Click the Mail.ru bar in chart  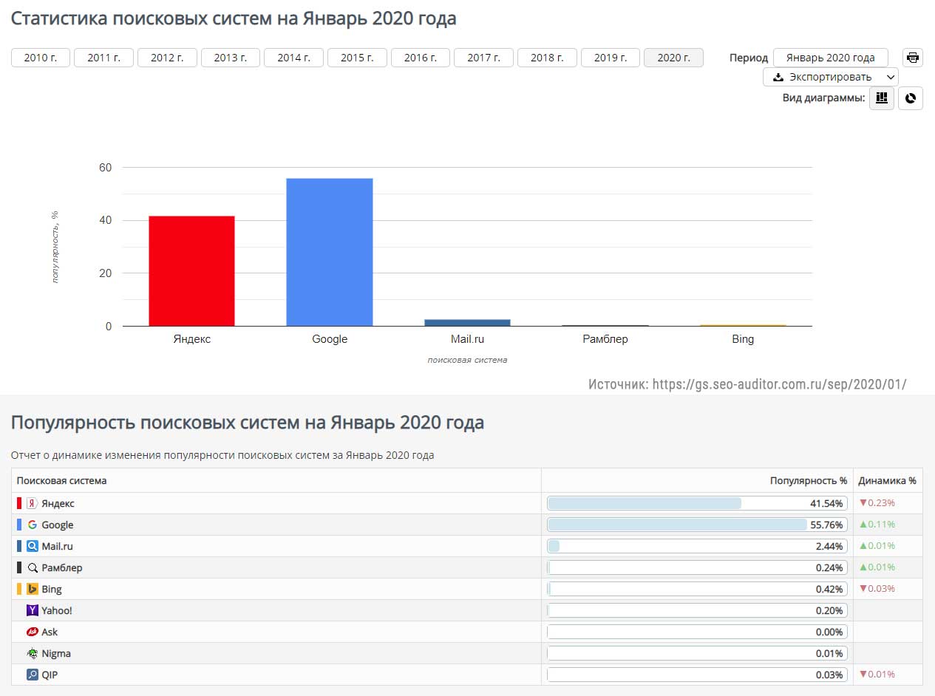coord(467,323)
